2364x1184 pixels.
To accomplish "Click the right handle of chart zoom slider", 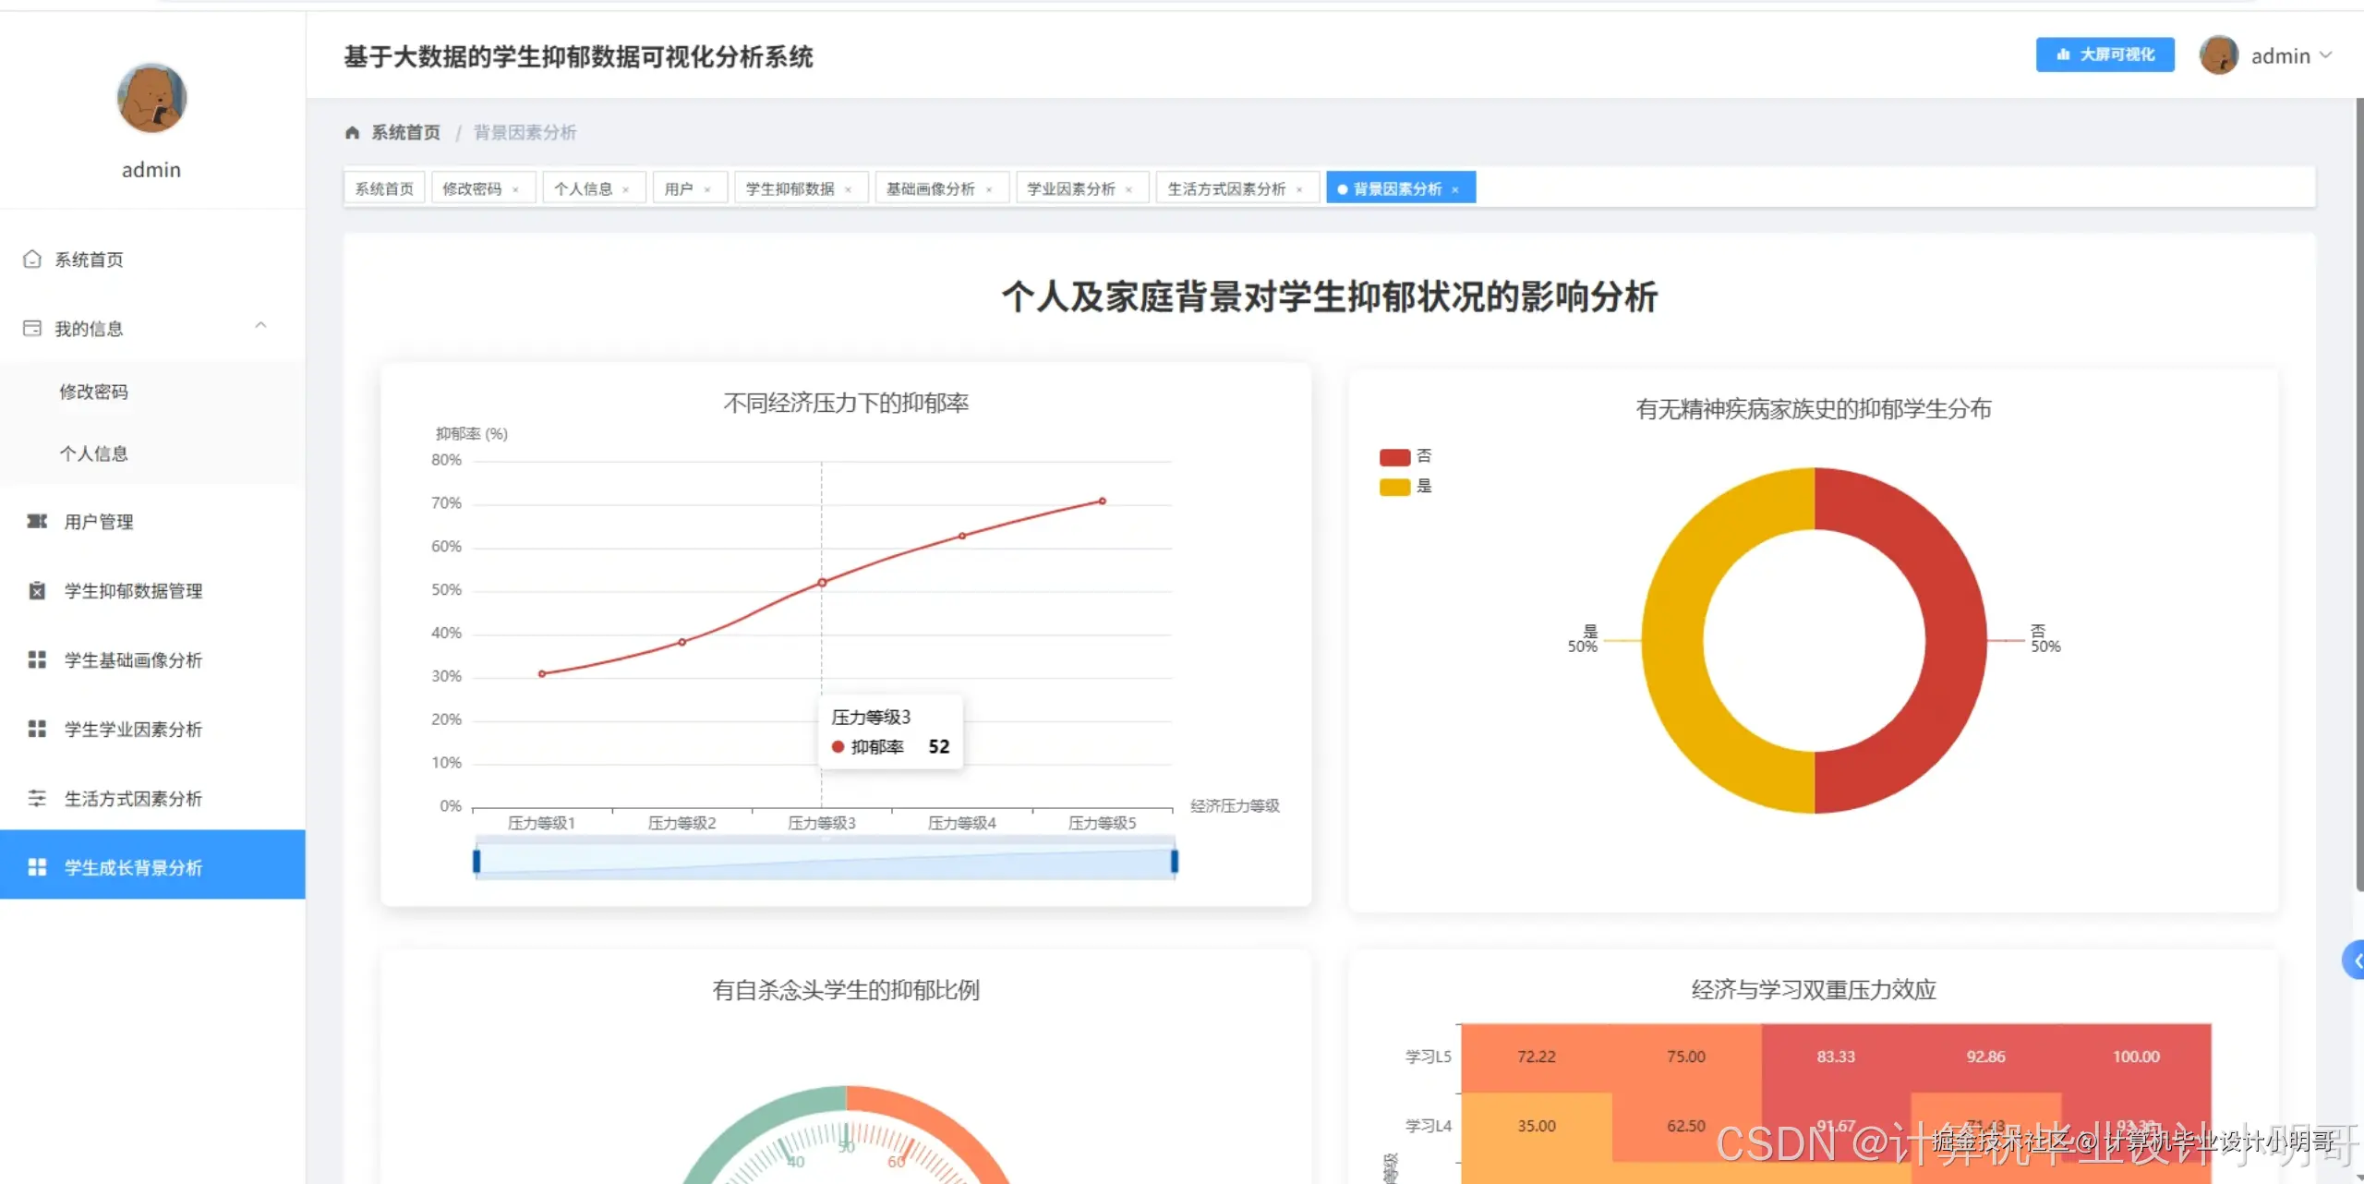I will (x=1174, y=862).
